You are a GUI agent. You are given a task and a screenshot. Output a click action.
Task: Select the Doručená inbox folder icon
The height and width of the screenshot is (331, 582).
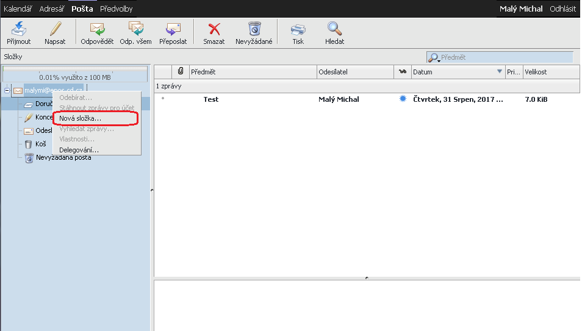(29, 105)
